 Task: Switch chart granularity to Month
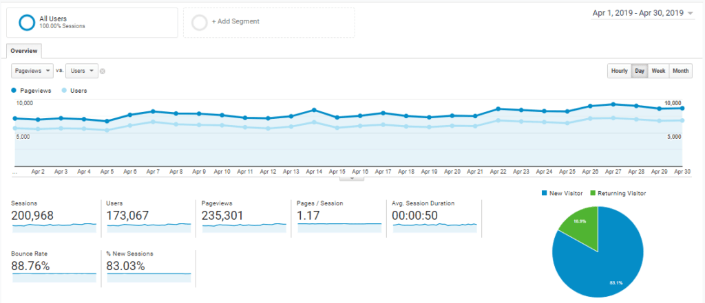pyautogui.click(x=680, y=71)
